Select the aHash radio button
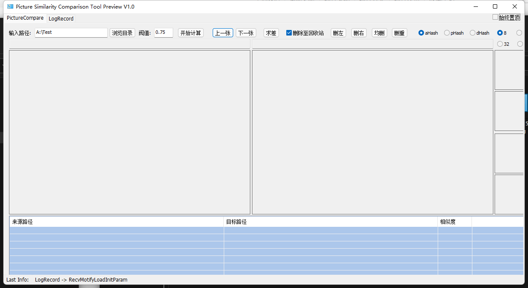528x288 pixels. (x=421, y=33)
